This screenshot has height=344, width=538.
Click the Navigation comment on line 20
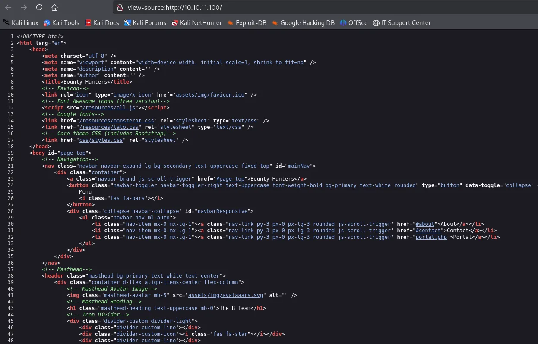click(x=70, y=159)
